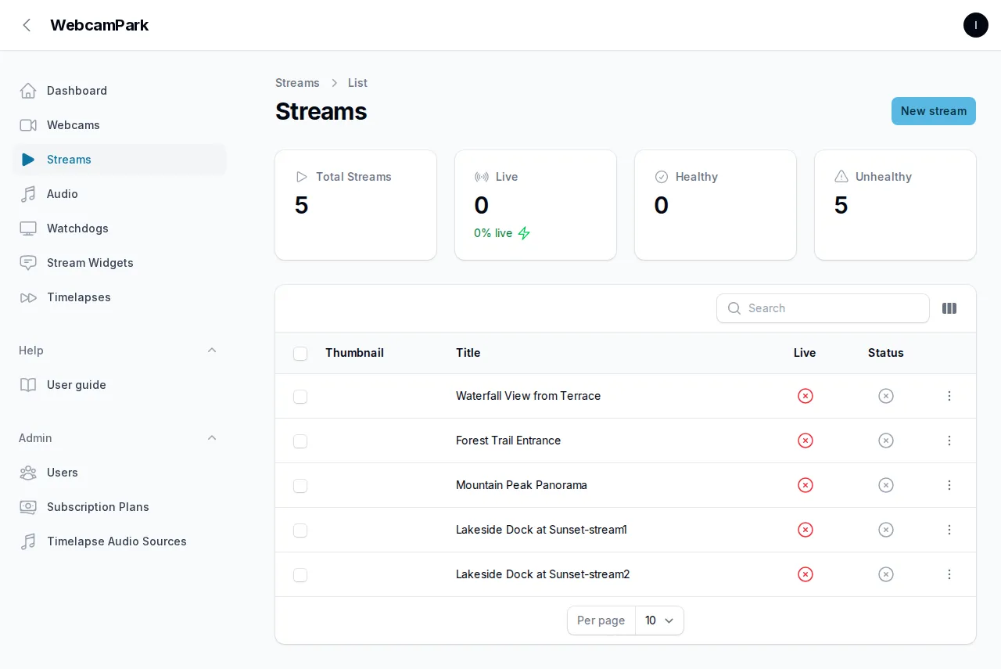The height and width of the screenshot is (669, 1001).
Task: Click the Lakeside Dock at Sunset-stream1 title
Action: click(541, 530)
